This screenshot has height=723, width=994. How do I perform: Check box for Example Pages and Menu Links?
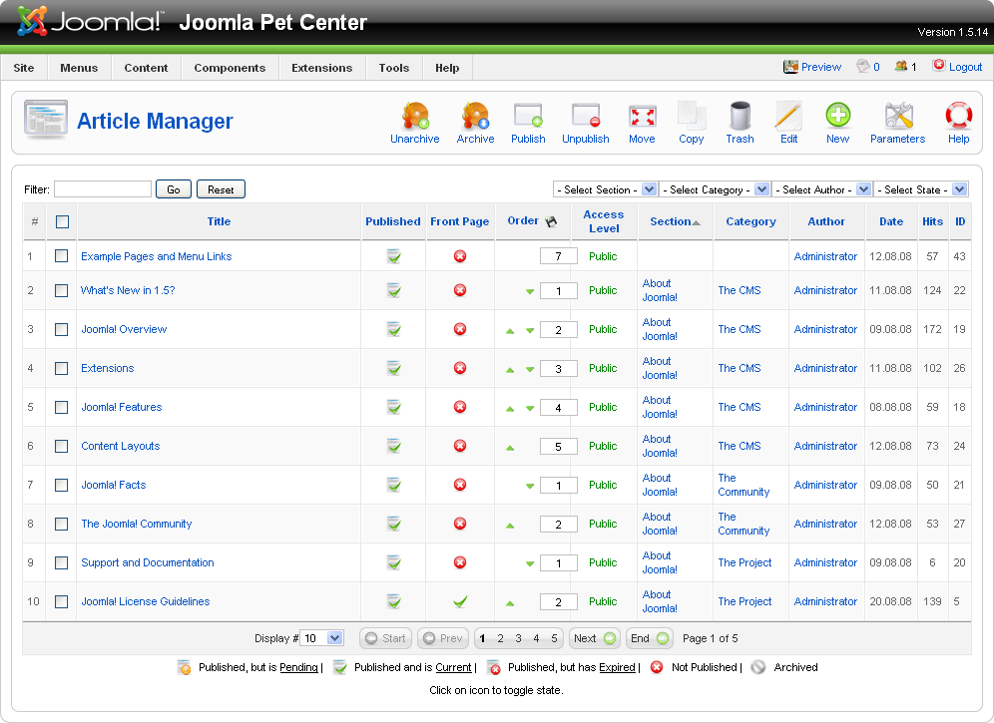[x=62, y=256]
